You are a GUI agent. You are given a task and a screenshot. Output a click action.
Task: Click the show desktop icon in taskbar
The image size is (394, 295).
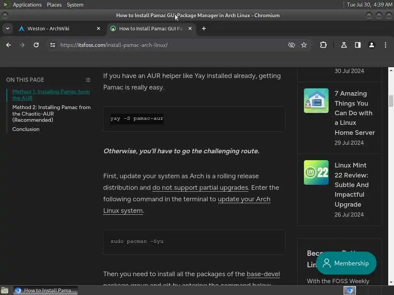(x=5, y=290)
